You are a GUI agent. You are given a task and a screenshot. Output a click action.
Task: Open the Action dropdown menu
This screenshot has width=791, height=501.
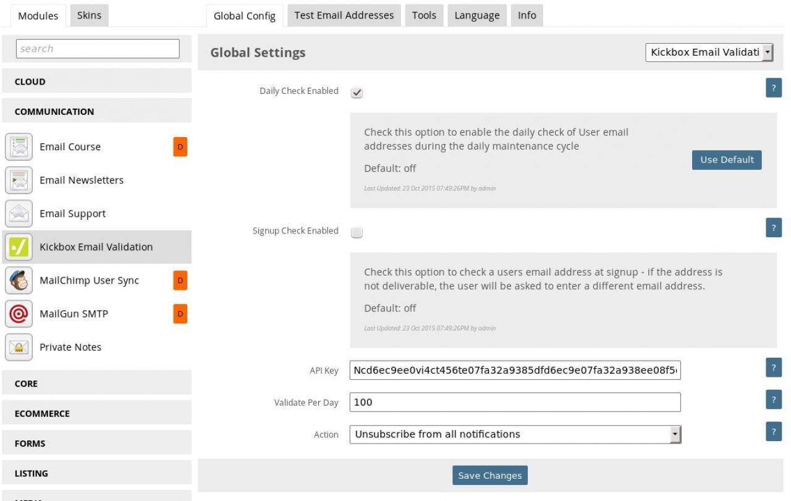[515, 434]
